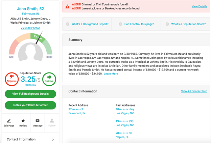Click the light green GOOD gauge segment
Image resolution: width=211 pixels, height=143 pixels.
tap(48, 47)
